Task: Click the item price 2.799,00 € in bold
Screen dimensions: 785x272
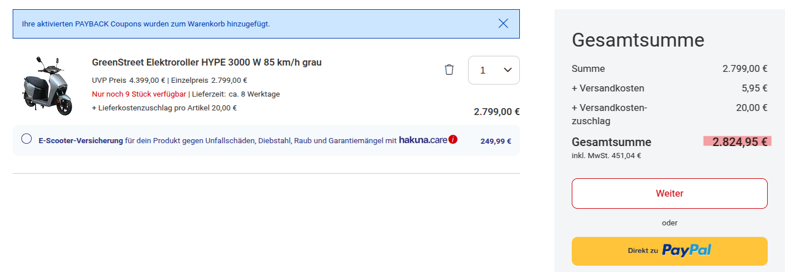Action: (496, 112)
